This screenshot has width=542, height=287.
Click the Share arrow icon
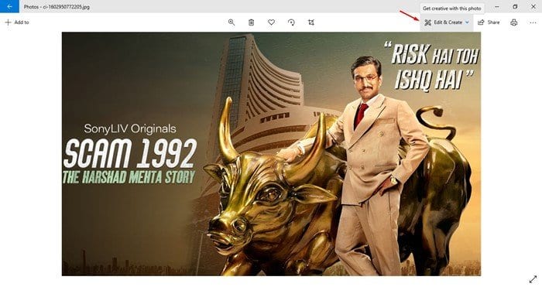(481, 22)
